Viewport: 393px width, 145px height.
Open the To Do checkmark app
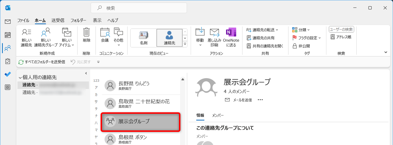(x=8, y=74)
